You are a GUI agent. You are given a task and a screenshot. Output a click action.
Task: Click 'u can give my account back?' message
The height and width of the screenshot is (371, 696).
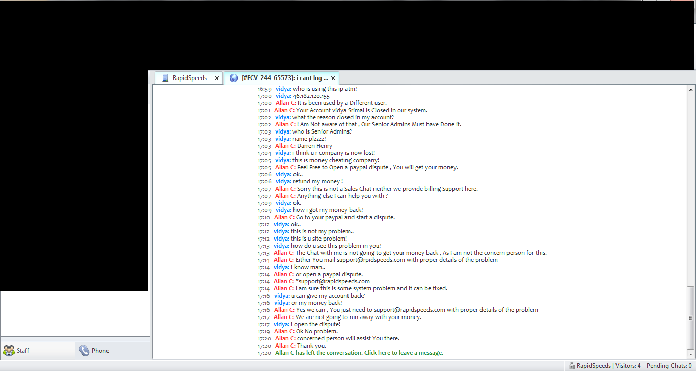click(328, 296)
